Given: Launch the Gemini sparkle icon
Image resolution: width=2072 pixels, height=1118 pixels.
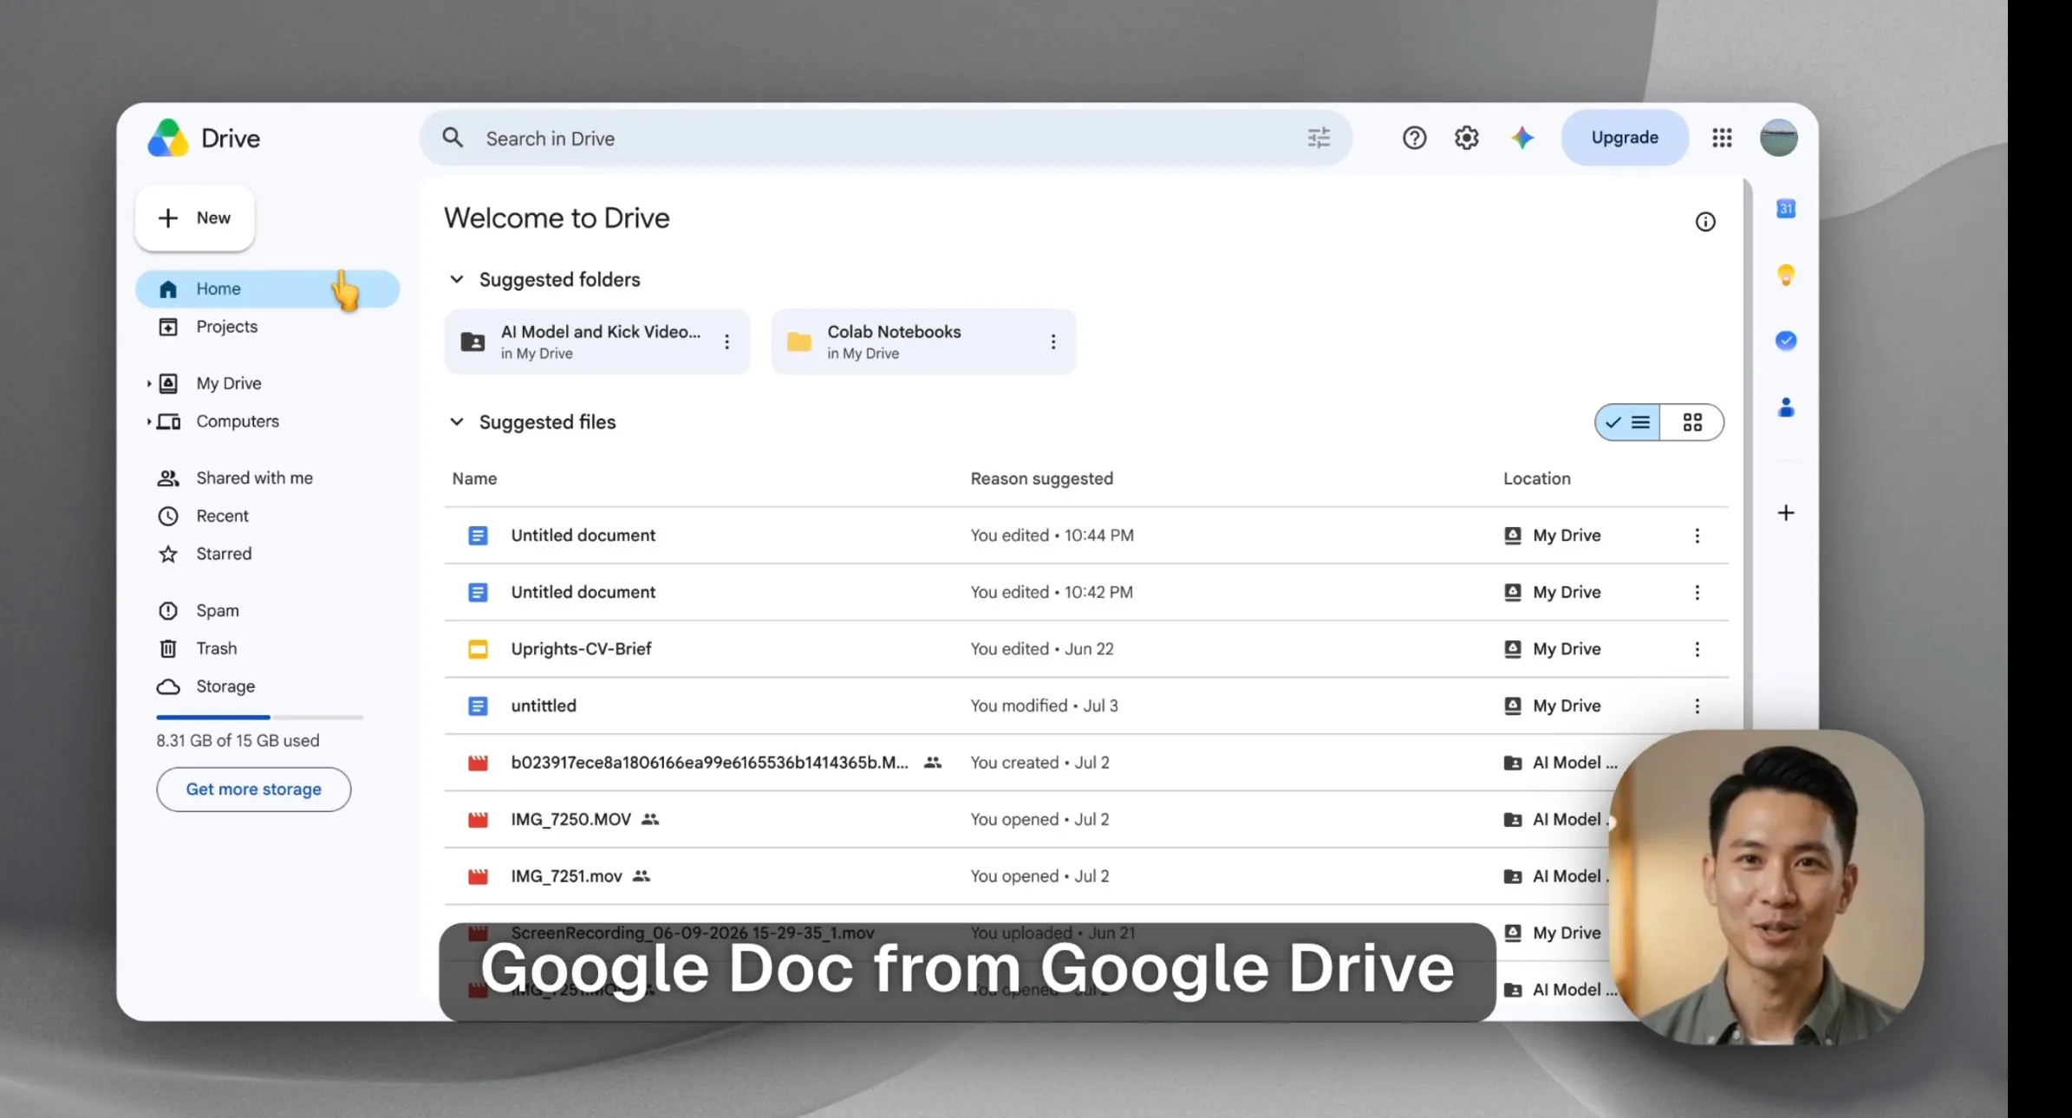Looking at the screenshot, I should click(x=1522, y=138).
